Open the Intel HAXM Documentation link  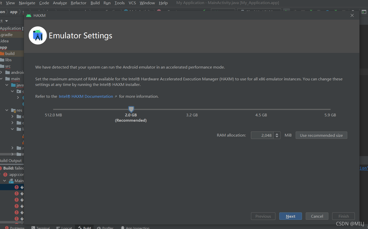[86, 96]
